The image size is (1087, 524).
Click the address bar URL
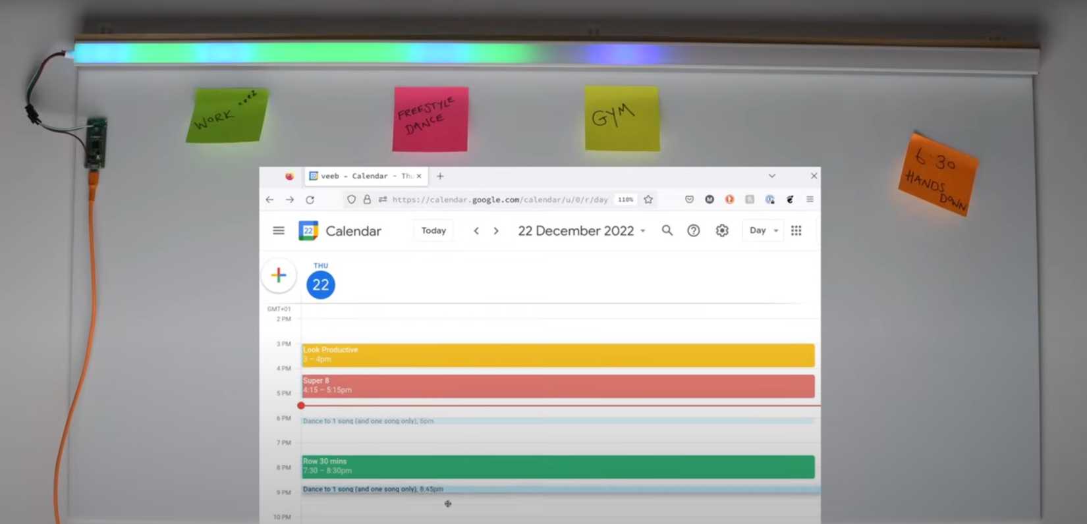[500, 199]
